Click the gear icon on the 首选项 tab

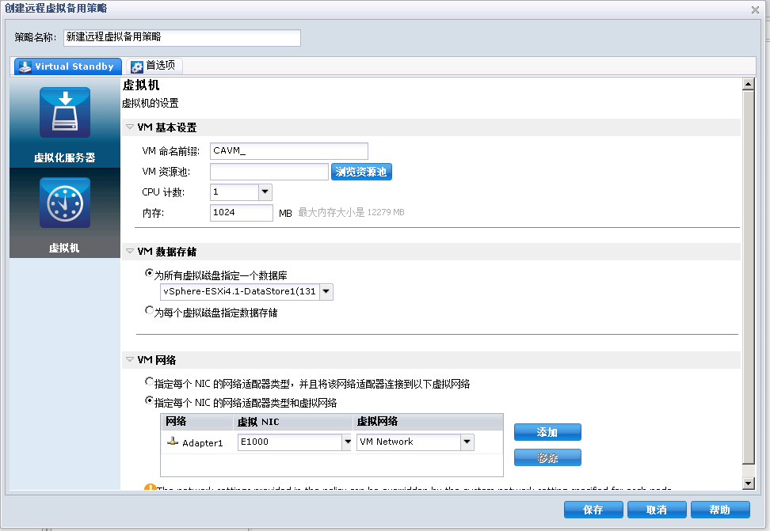pyautogui.click(x=136, y=66)
